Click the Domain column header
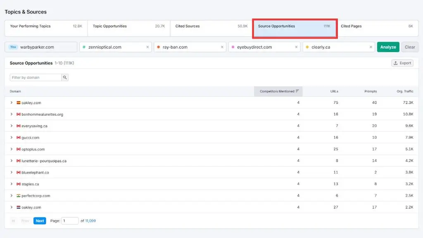 [x=15, y=91]
